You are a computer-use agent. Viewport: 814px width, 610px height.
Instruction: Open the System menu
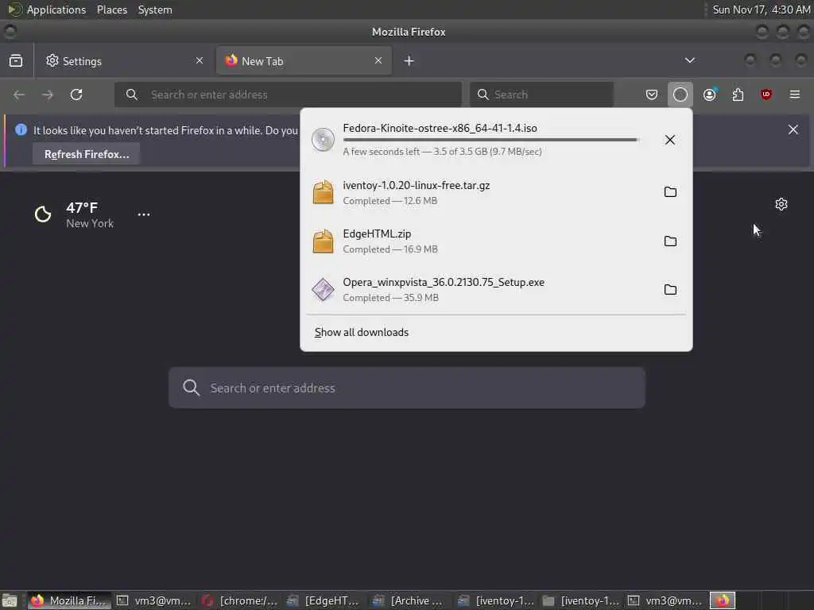click(155, 10)
